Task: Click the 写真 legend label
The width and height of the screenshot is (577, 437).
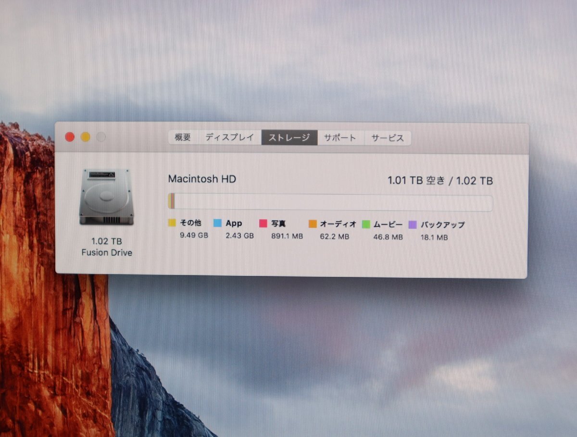Action: [279, 224]
